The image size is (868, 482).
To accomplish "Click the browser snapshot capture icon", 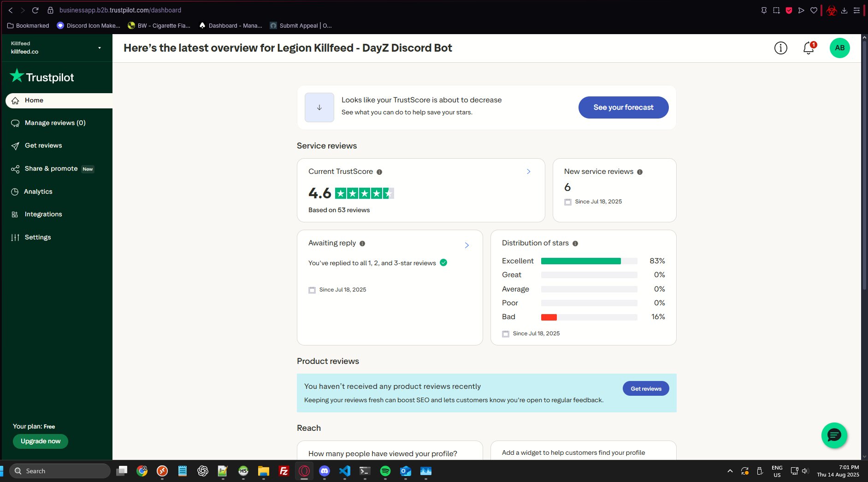I will click(776, 10).
